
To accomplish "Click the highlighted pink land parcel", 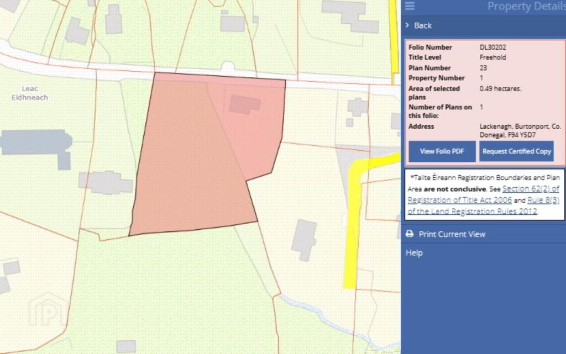I will tap(188, 166).
